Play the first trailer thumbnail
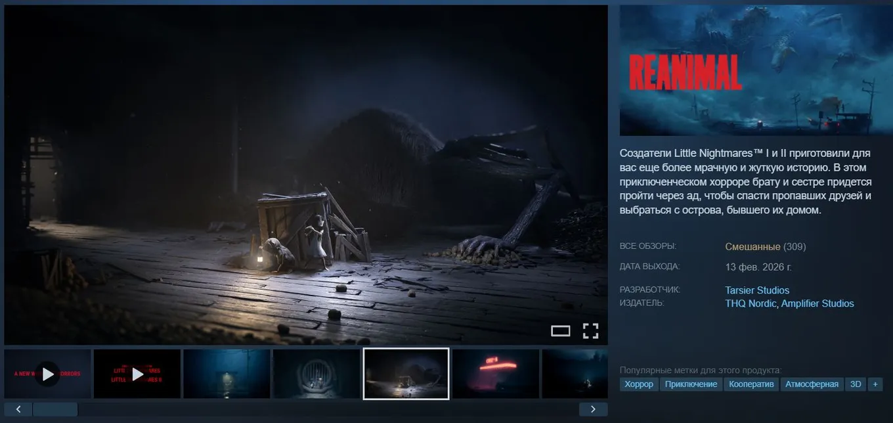This screenshot has width=893, height=423. coord(47,374)
